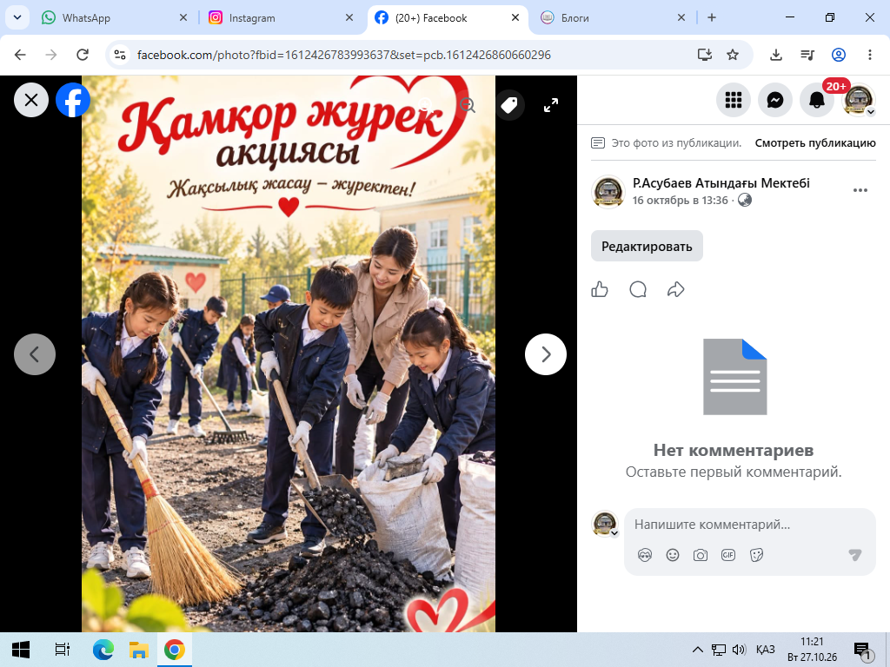Open post options three-dots menu
This screenshot has width=890, height=667.
coord(860,190)
